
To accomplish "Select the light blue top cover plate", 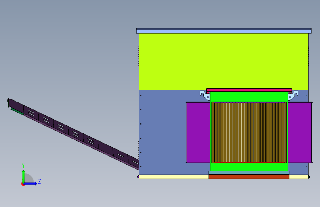I will pyautogui.click(x=224, y=32).
